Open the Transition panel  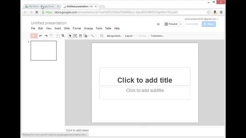(157, 36)
